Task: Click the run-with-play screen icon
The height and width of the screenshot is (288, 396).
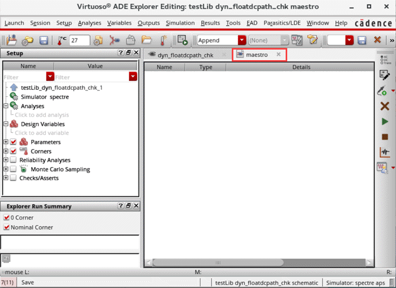Action: (x=182, y=40)
